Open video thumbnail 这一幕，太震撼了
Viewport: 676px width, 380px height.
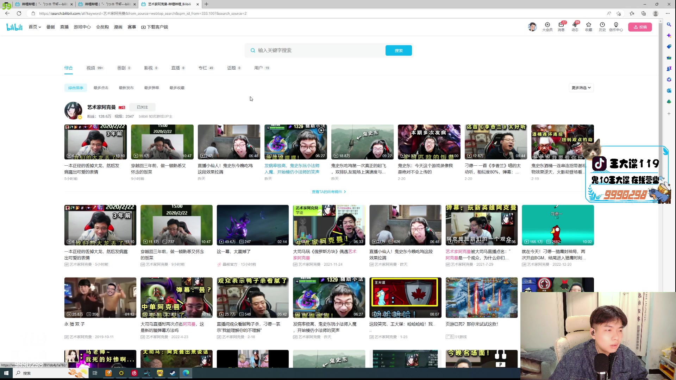coord(253,225)
